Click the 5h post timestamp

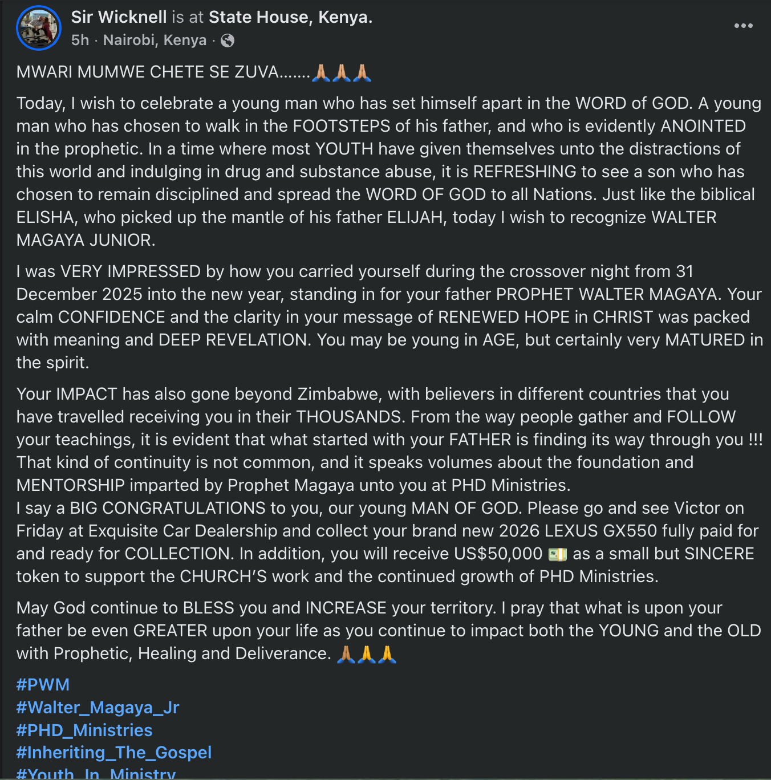click(80, 40)
